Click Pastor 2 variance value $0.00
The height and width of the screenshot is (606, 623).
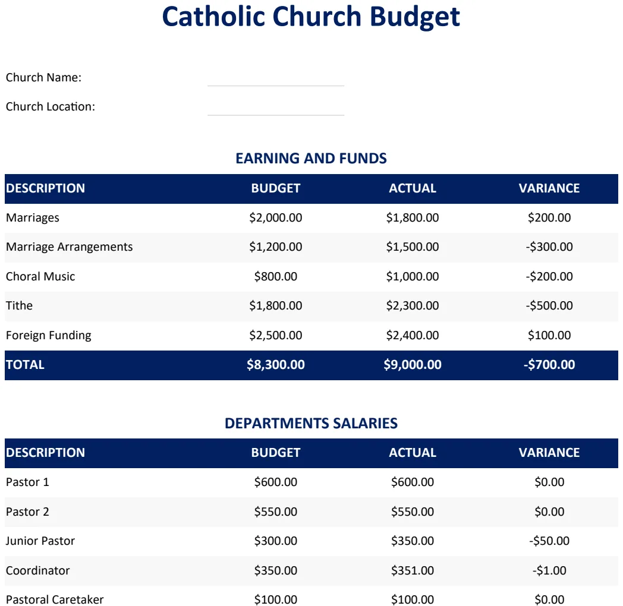(x=549, y=512)
